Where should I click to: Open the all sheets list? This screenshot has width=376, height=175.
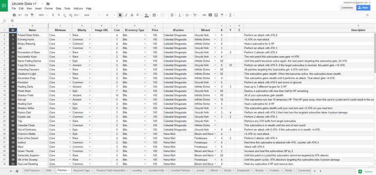[x=17, y=171]
